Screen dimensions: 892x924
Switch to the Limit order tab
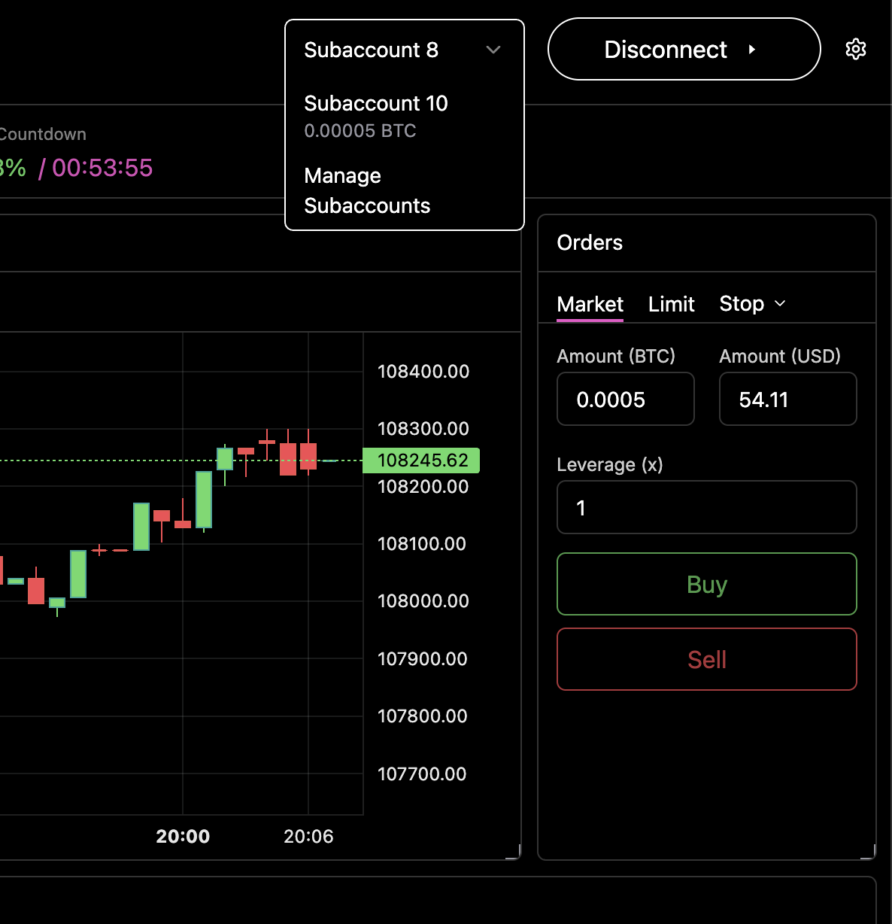pos(671,304)
